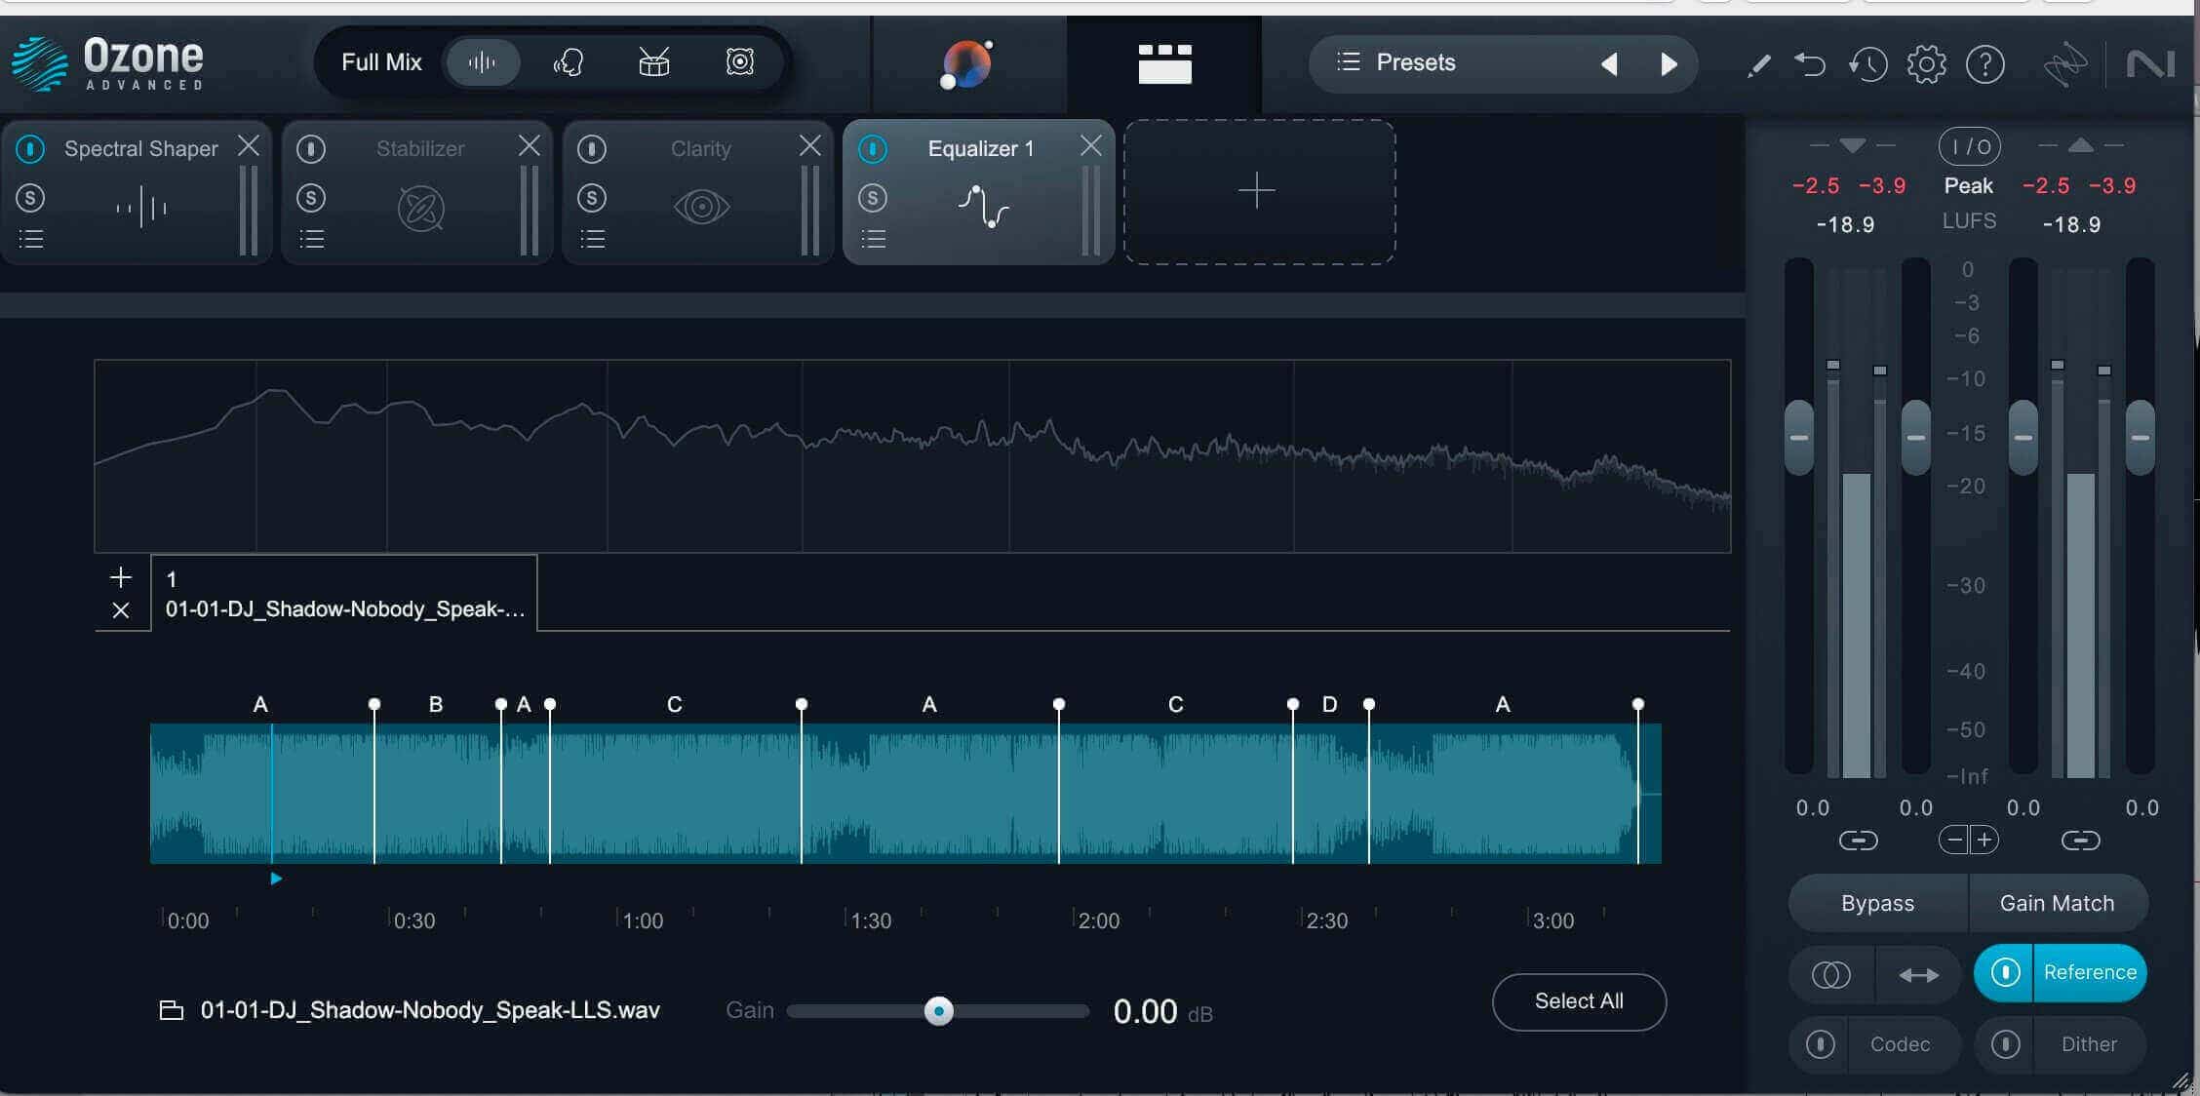Select section D in reference waveform

(1330, 793)
